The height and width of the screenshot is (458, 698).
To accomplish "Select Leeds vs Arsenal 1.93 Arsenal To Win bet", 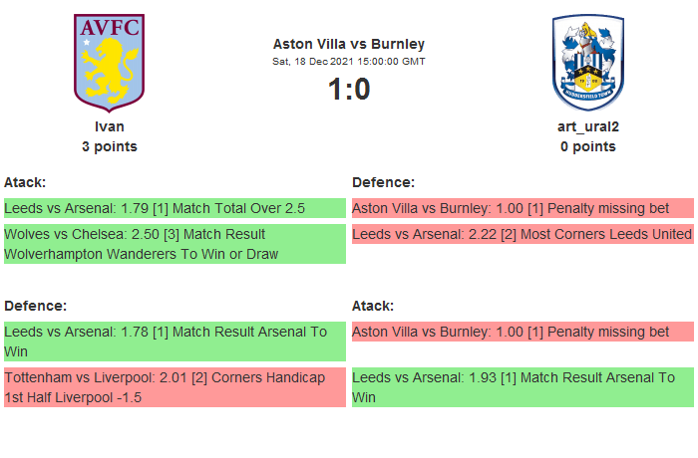I will (x=523, y=387).
